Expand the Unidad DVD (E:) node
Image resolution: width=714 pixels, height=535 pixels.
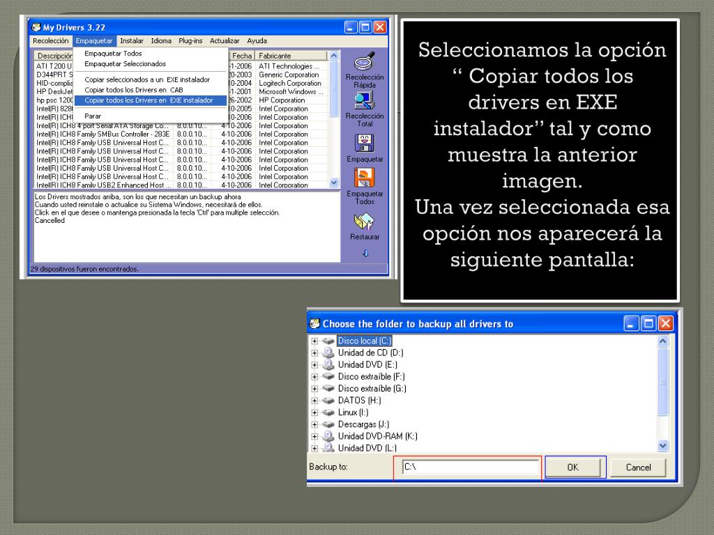[314, 364]
